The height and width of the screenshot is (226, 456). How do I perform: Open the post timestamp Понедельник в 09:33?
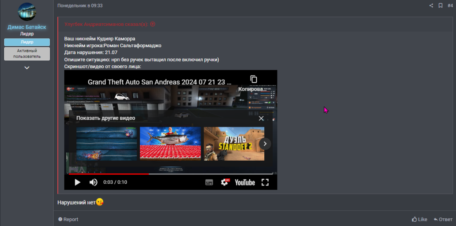pos(80,5)
